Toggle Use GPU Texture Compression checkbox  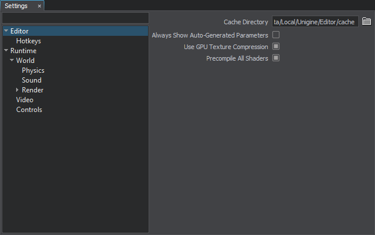pos(276,47)
